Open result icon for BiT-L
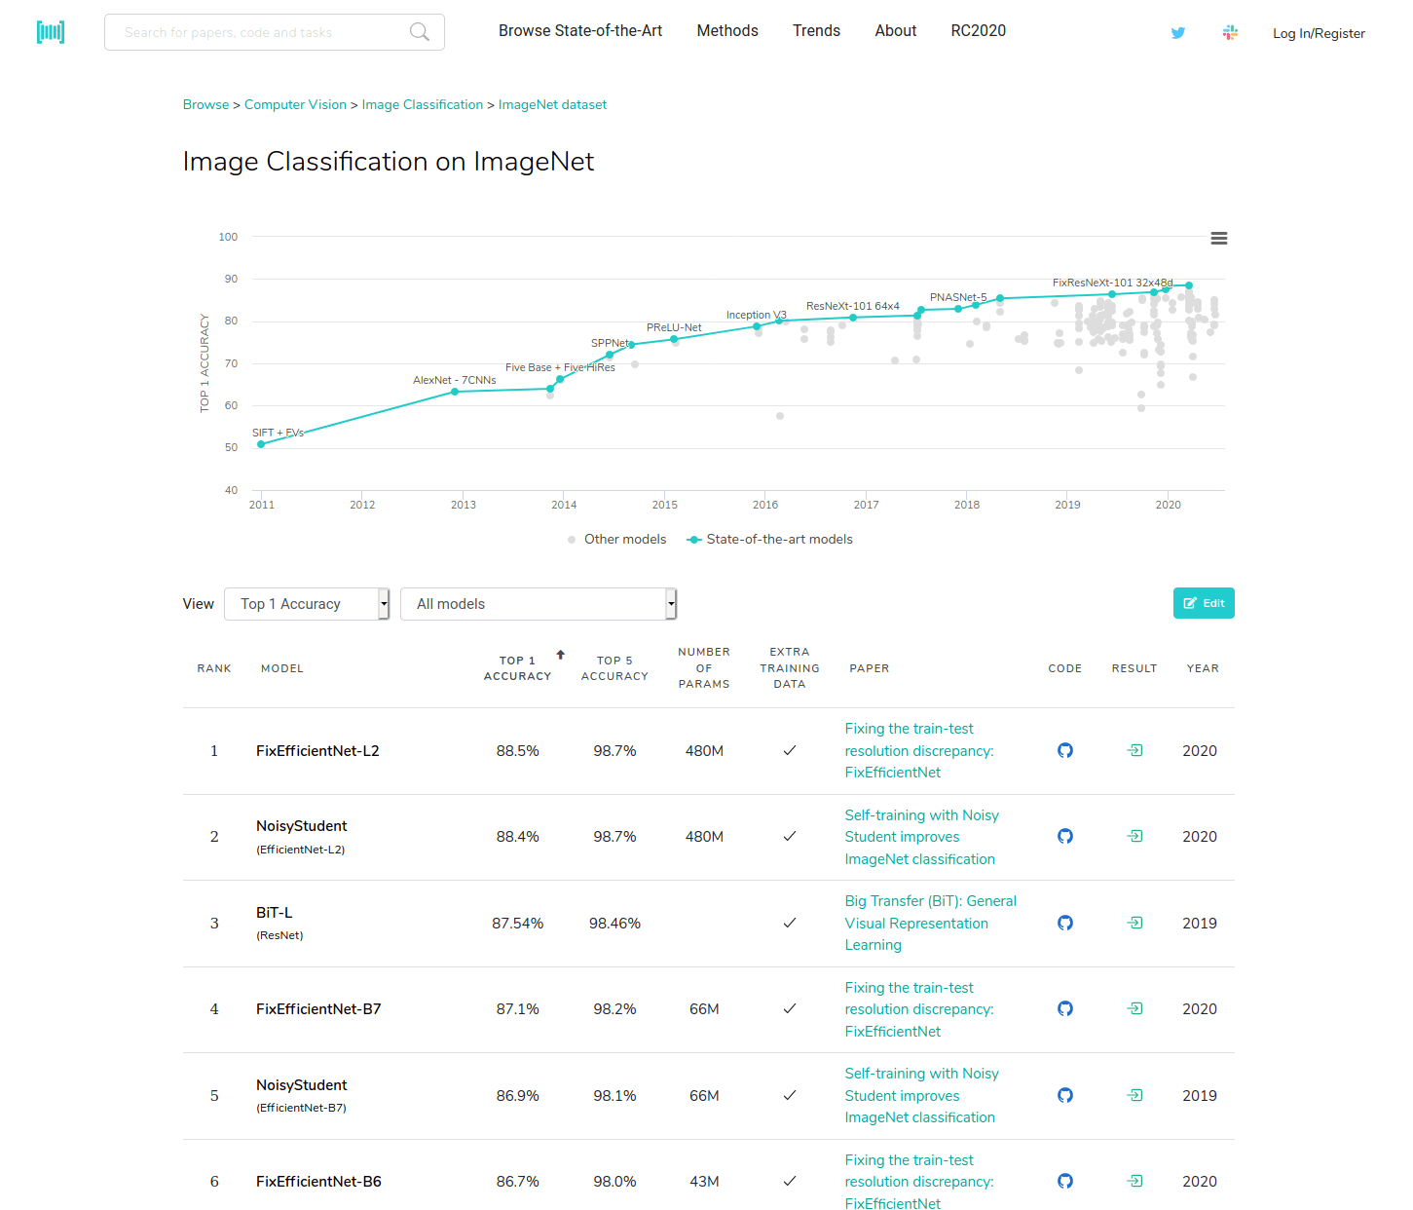Viewport: 1413px width, 1210px height. click(1135, 923)
